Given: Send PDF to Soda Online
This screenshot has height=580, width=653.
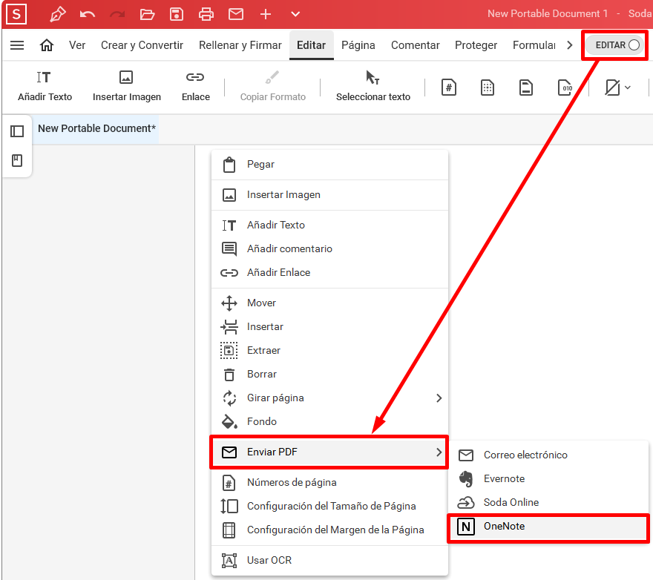Looking at the screenshot, I should pos(549,503).
